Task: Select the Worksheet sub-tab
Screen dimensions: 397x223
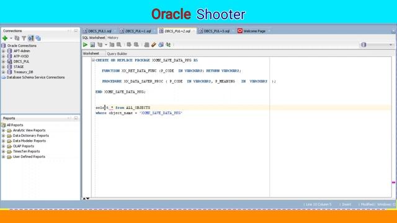Action: (91, 53)
